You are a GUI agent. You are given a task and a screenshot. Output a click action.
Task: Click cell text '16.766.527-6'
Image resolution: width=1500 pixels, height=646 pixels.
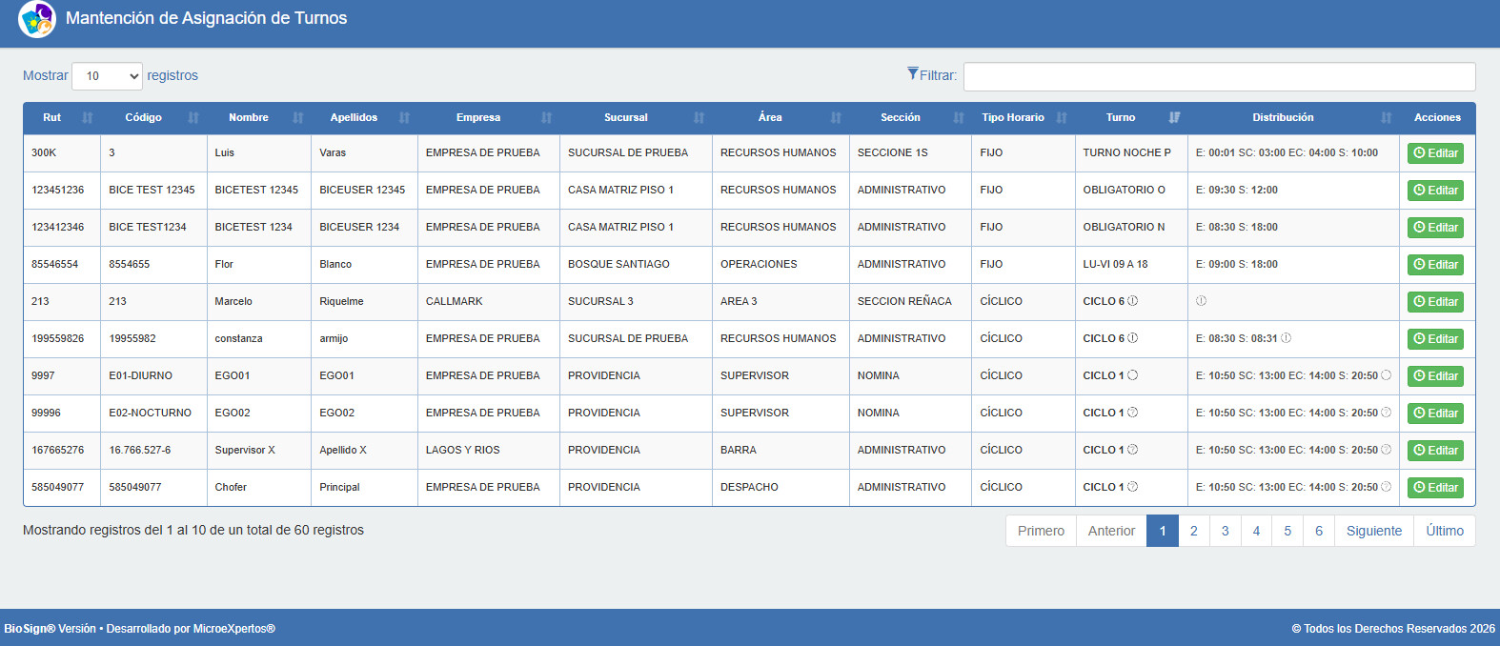coord(140,450)
